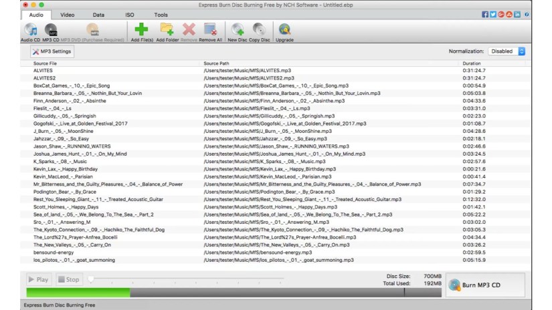
Task: Open the Google Plus share icon
Action: tap(501, 15)
